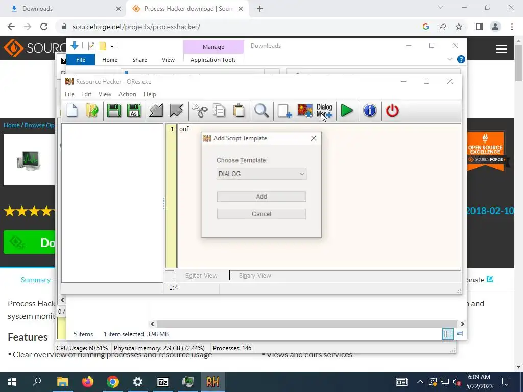Click Explorer blue File tab
Screen dimensions: 523x392
81,60
